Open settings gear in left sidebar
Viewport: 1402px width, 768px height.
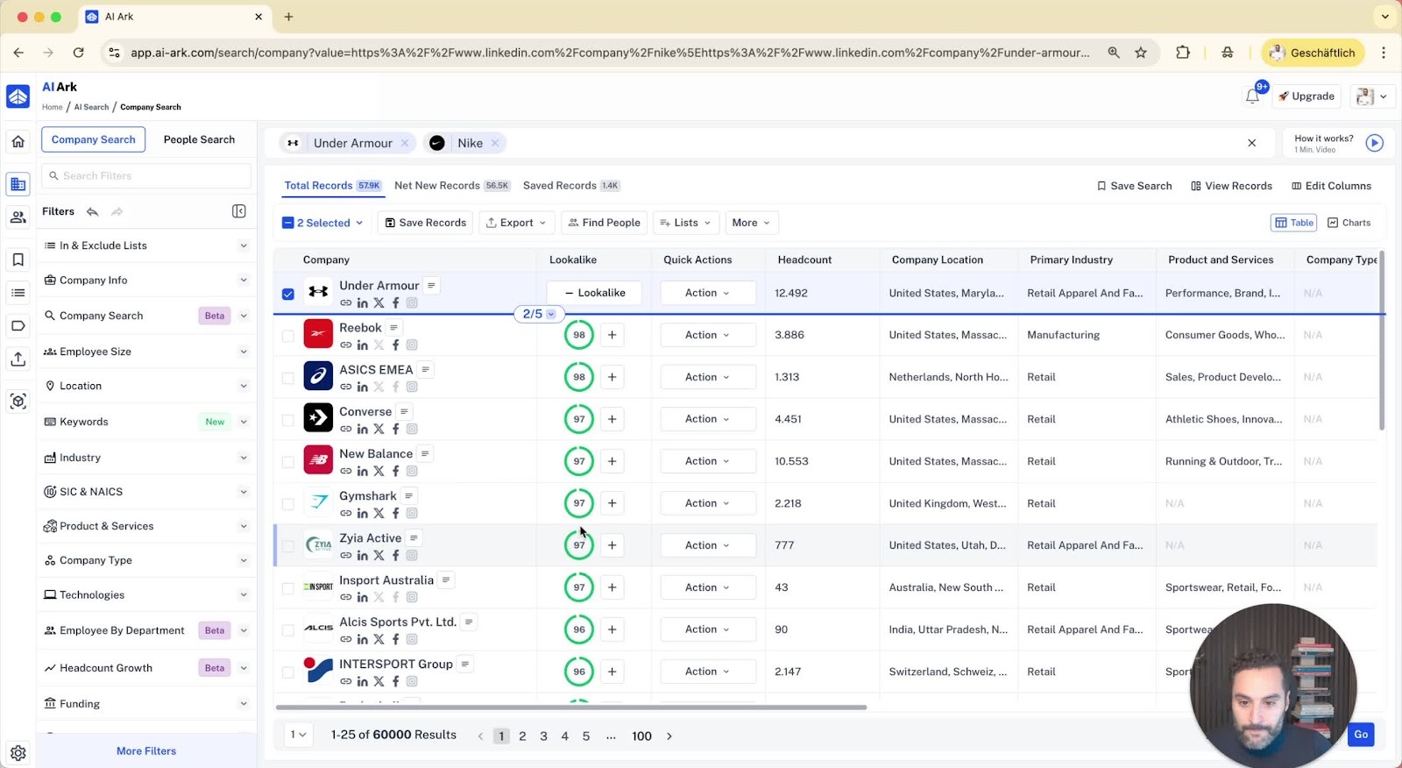click(x=18, y=752)
